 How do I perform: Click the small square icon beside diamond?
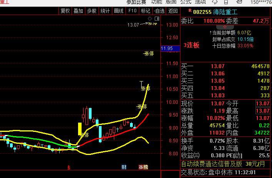(156, 18)
